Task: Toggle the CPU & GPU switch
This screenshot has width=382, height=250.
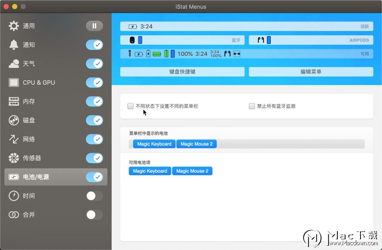Action: pyautogui.click(x=94, y=82)
